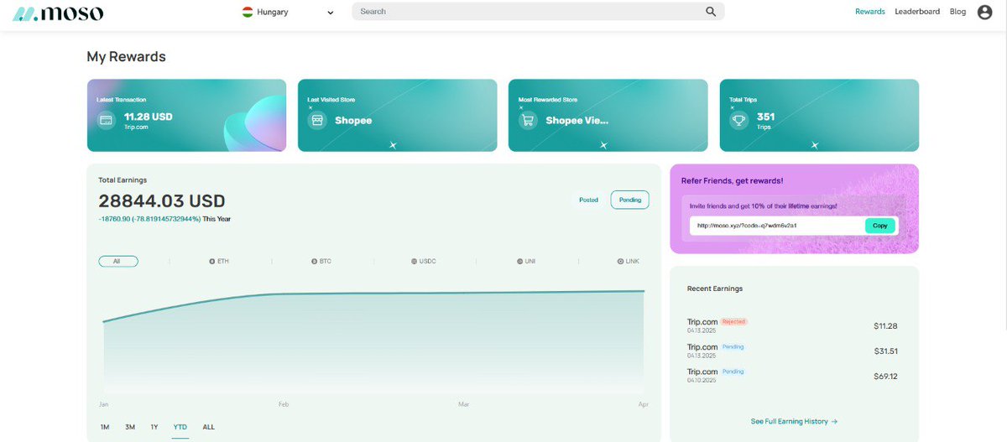Image resolution: width=1007 pixels, height=442 pixels.
Task: Click the Rejected Trip.com earning row
Action: point(792,325)
